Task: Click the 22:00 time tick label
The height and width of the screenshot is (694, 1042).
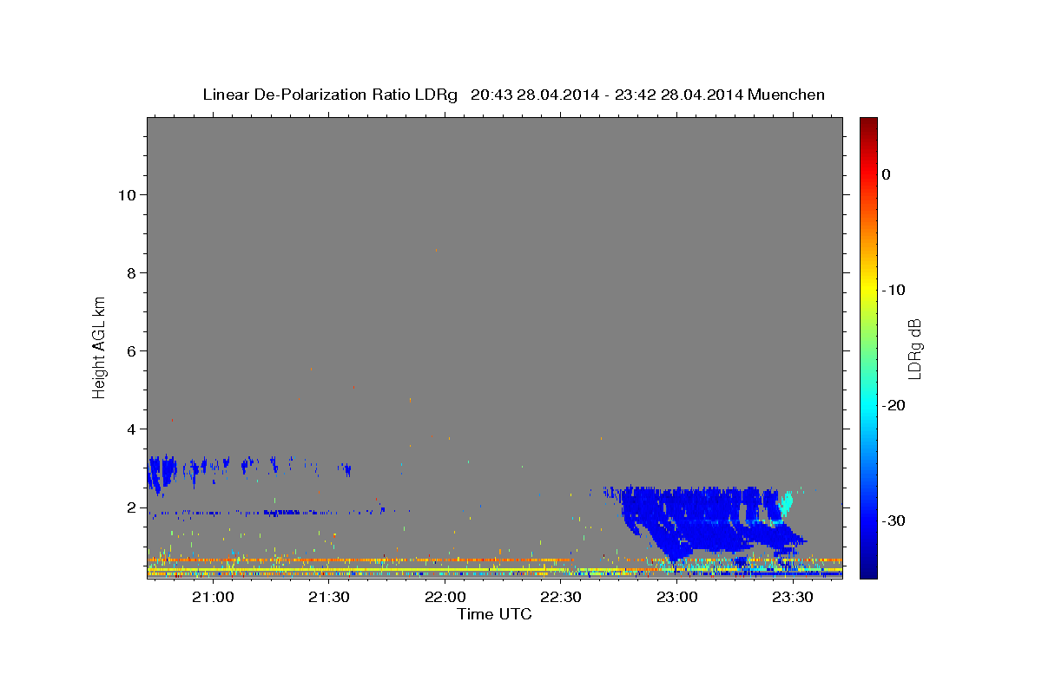Action: coord(445,597)
